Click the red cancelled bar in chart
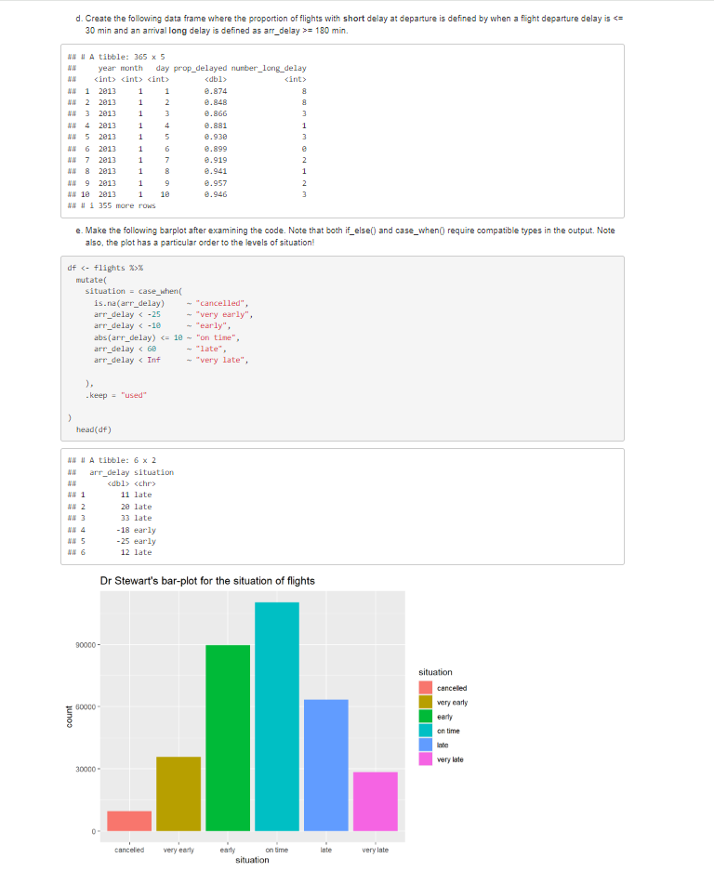 click(129, 821)
